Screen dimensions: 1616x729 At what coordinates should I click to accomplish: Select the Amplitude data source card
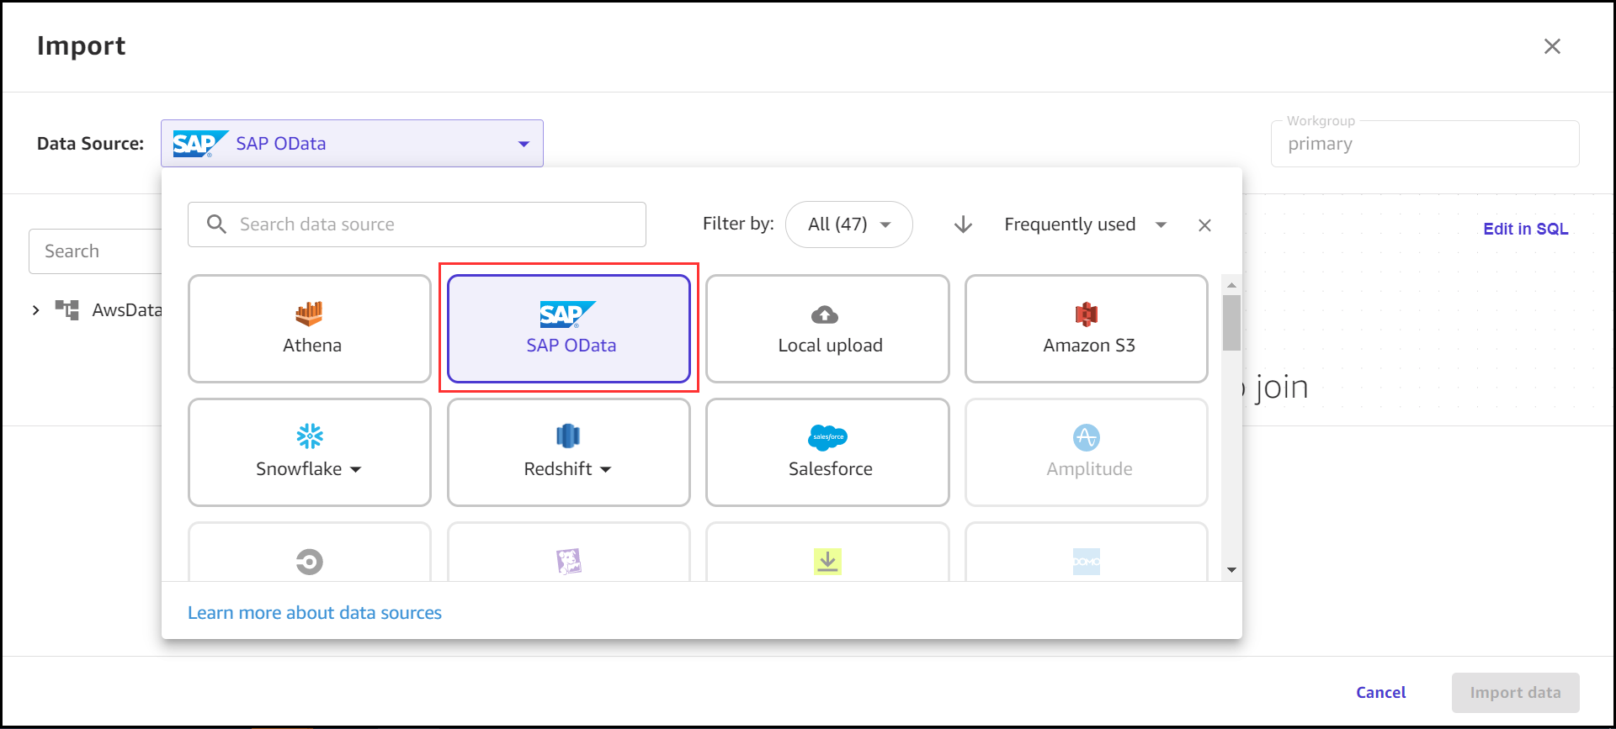coord(1087,452)
